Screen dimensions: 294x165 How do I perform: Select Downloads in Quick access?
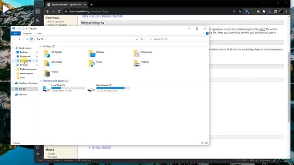[x=25, y=56]
